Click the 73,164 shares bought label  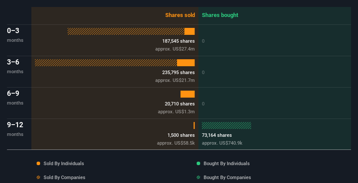pyautogui.click(x=217, y=135)
